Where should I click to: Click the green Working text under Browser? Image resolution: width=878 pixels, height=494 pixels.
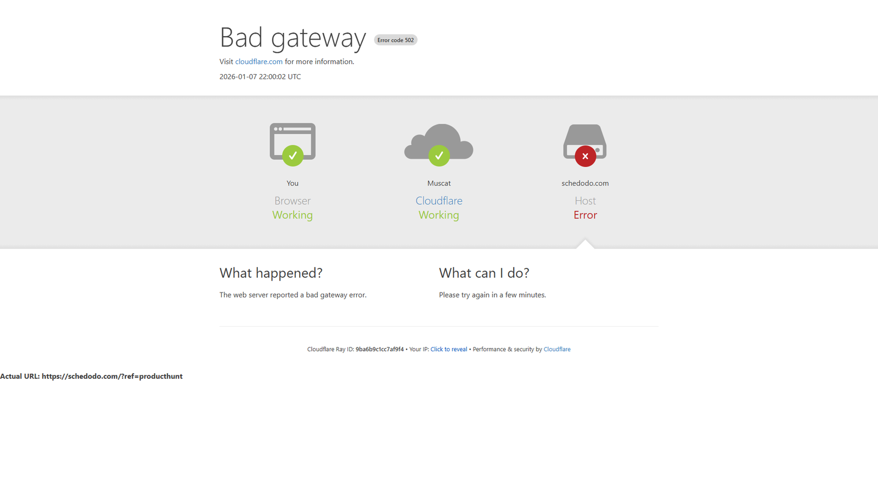292,215
